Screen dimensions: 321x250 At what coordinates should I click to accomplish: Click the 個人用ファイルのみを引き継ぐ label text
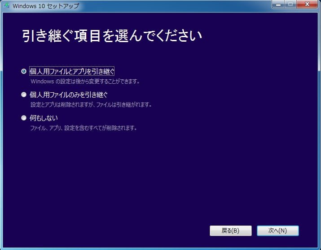[x=69, y=95]
